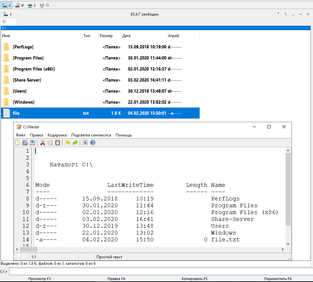The image size is (313, 282).
Task: Switch to drive d in drive bar
Action: coord(19,6)
